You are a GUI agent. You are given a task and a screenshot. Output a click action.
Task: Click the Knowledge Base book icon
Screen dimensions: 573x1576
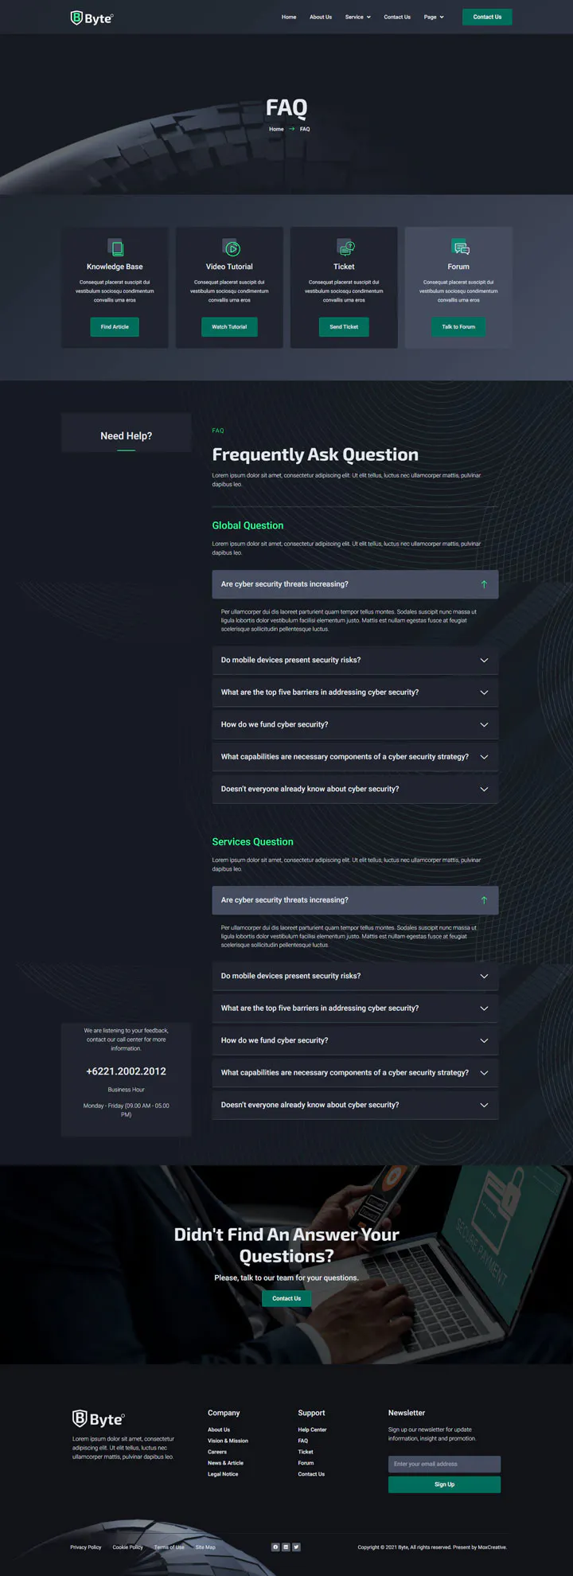click(116, 248)
